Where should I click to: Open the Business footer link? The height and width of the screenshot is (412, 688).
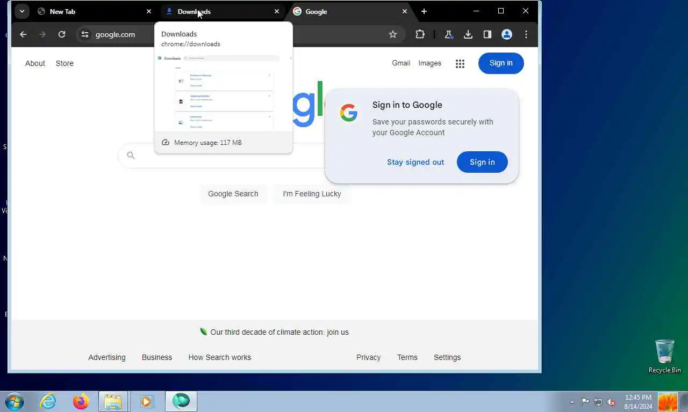[157, 357]
